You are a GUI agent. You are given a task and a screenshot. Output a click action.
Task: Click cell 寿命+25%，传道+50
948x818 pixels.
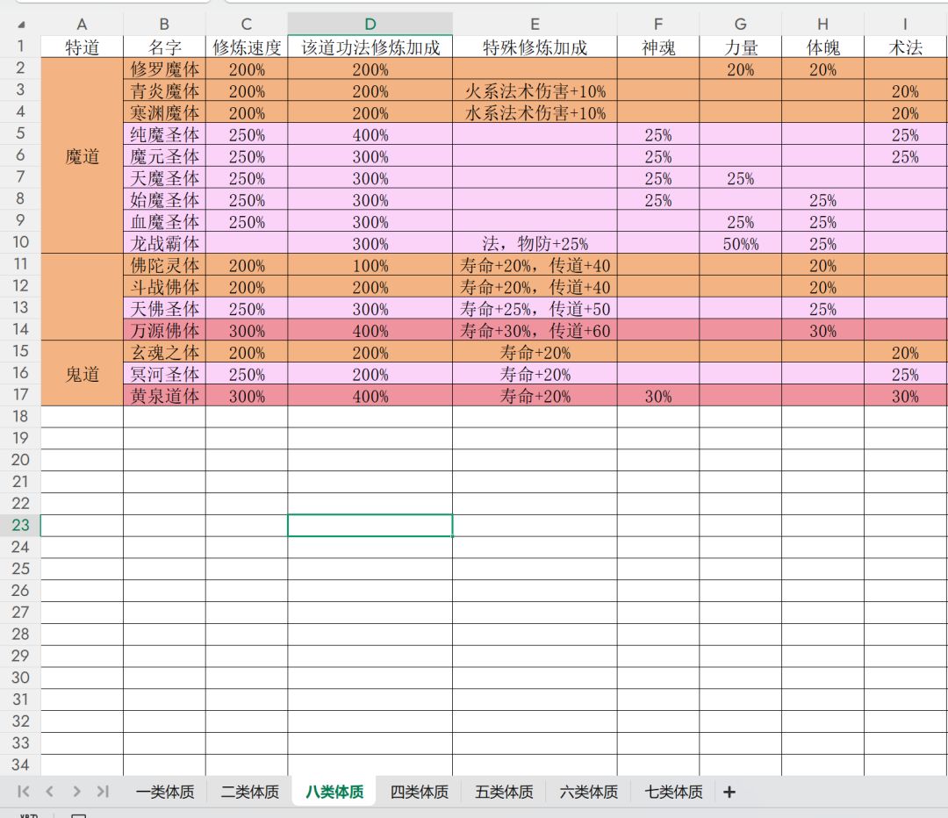[535, 308]
